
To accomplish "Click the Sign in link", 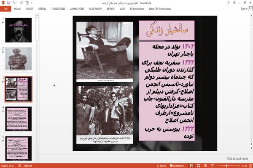I will [244, 9].
